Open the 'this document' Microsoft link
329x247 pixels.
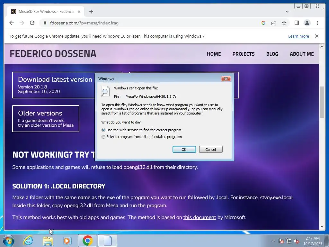coord(200,217)
